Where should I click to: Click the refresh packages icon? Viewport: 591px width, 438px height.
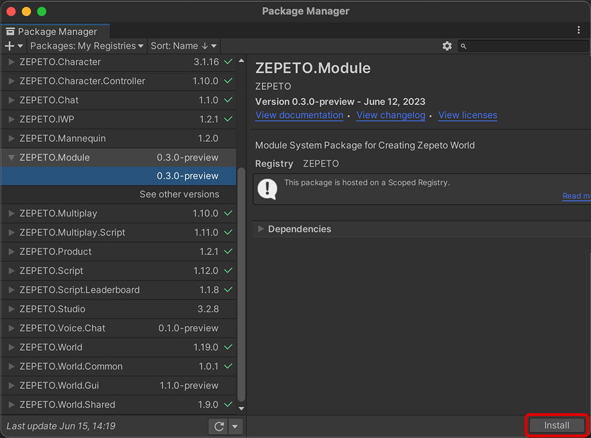click(219, 426)
